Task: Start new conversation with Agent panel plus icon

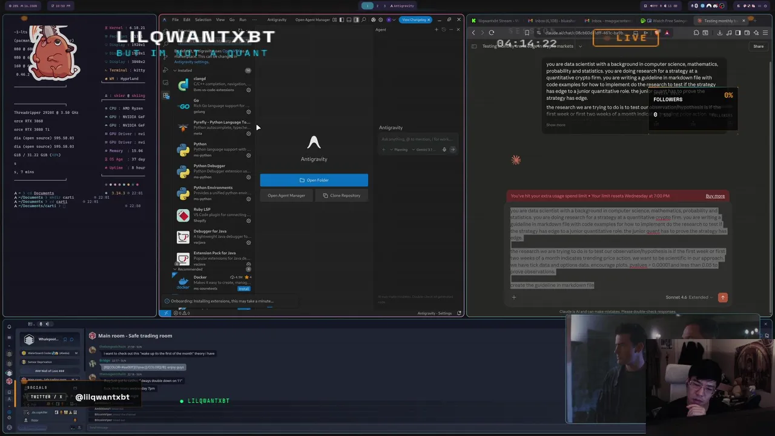Action: pyautogui.click(x=437, y=30)
